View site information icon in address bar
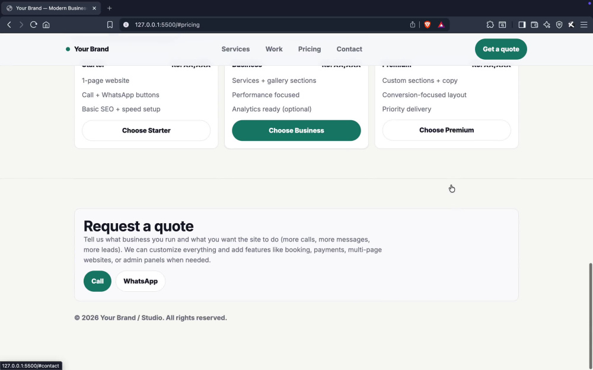The height and width of the screenshot is (370, 593). click(x=126, y=24)
